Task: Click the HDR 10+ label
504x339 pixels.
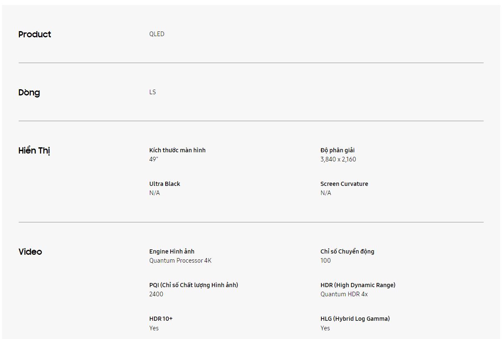Action: click(x=161, y=319)
